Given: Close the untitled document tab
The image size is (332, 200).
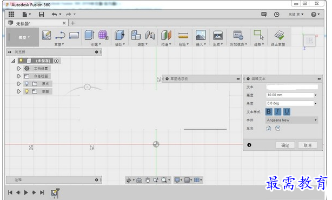Looking at the screenshot, I should 64,23.
